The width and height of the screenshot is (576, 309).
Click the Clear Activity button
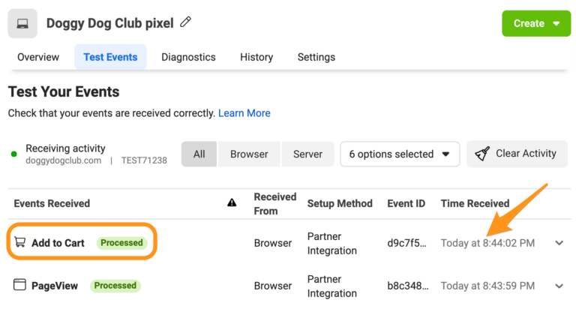tap(517, 154)
